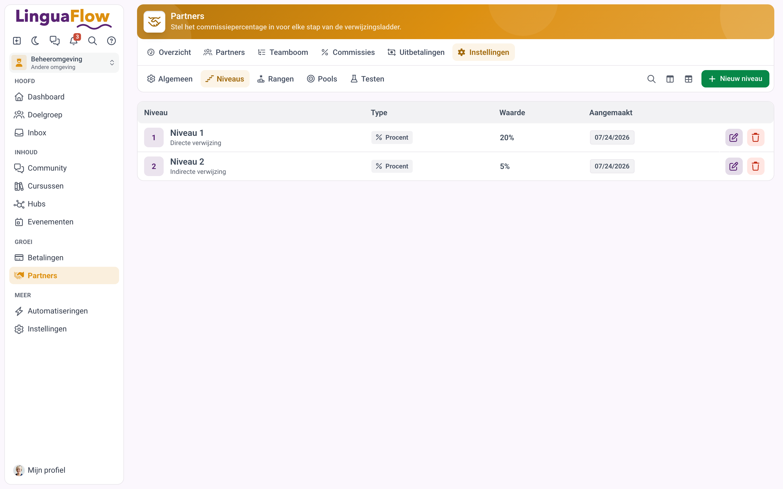Screen dimensions: 783x489
Task: Expand the Beheeromgeving environment switcher
Action: click(x=64, y=63)
